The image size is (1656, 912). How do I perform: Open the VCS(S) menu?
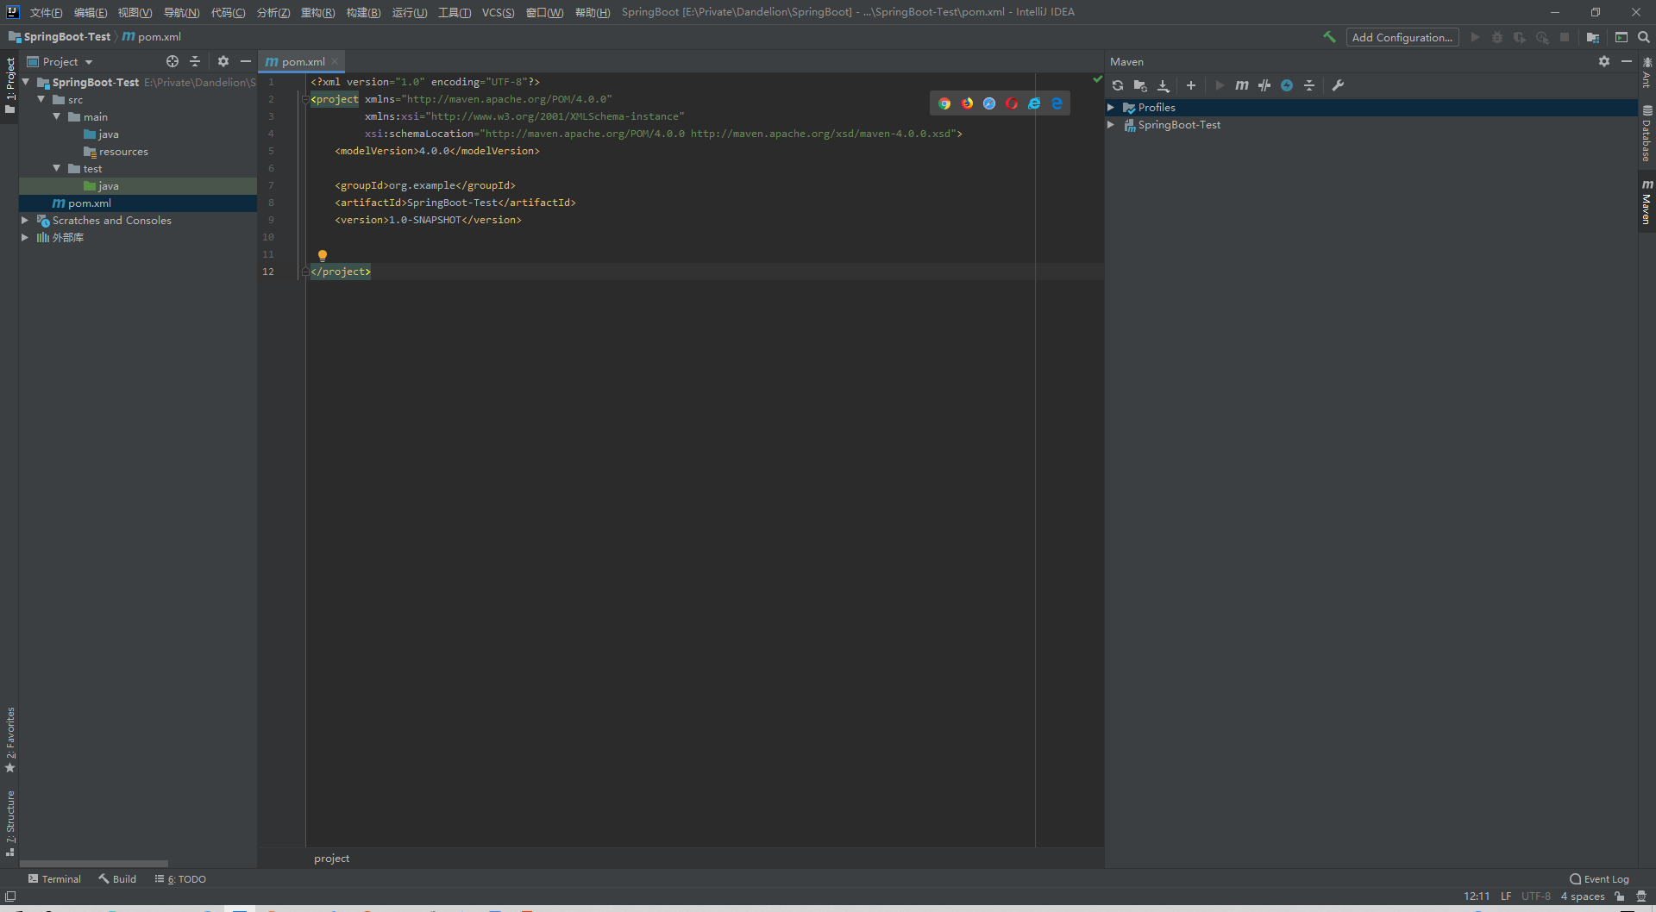click(x=498, y=12)
